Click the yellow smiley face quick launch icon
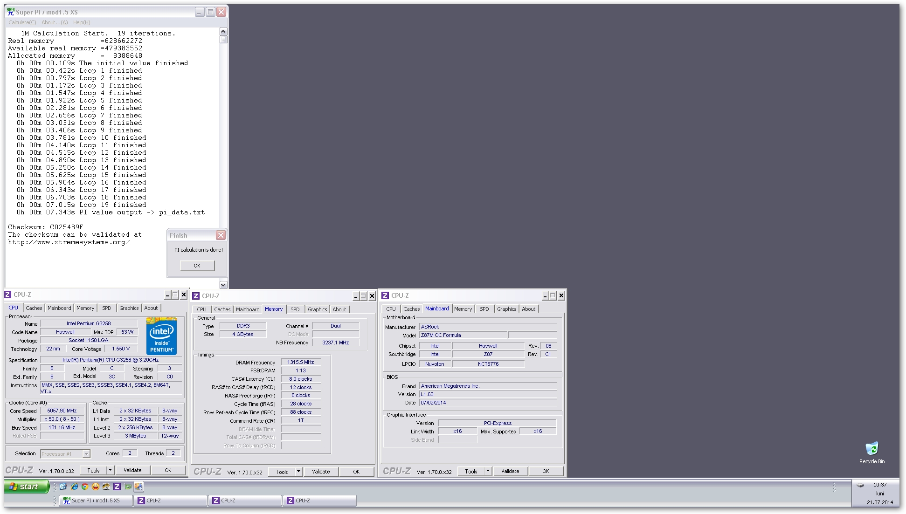Screen dimensions: 906x514 tap(96, 487)
